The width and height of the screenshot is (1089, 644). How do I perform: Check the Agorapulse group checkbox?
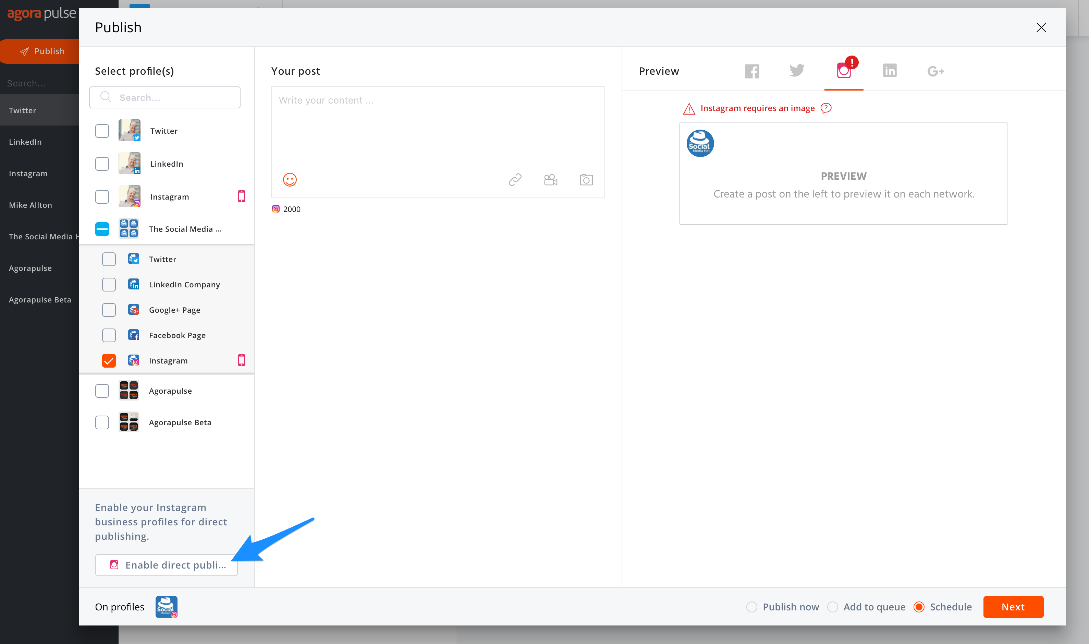click(102, 391)
